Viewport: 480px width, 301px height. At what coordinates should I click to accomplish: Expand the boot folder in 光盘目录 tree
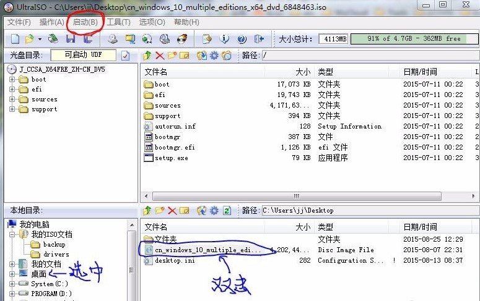tap(12, 80)
